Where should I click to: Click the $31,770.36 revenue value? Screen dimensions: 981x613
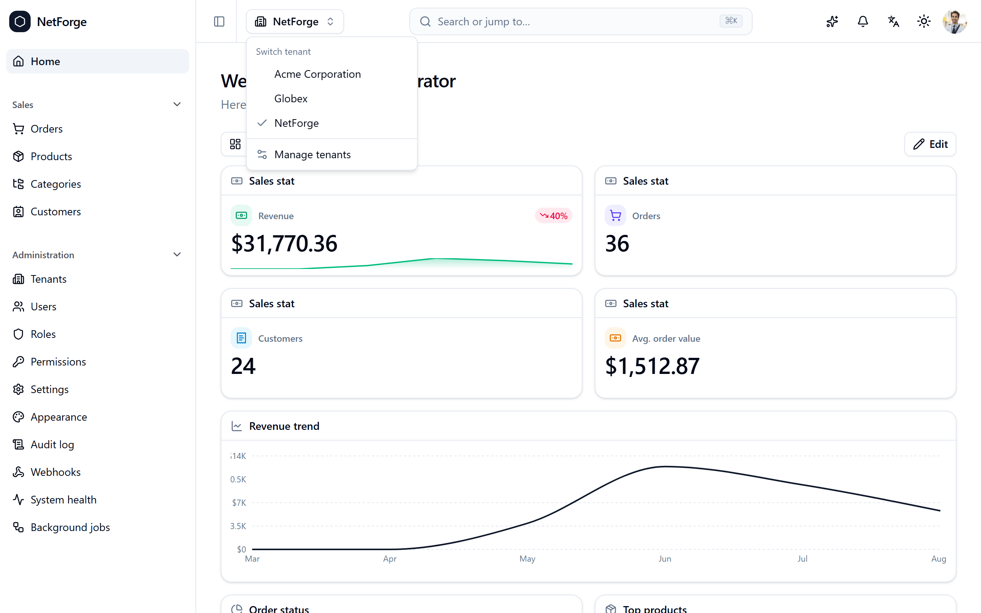click(x=284, y=243)
